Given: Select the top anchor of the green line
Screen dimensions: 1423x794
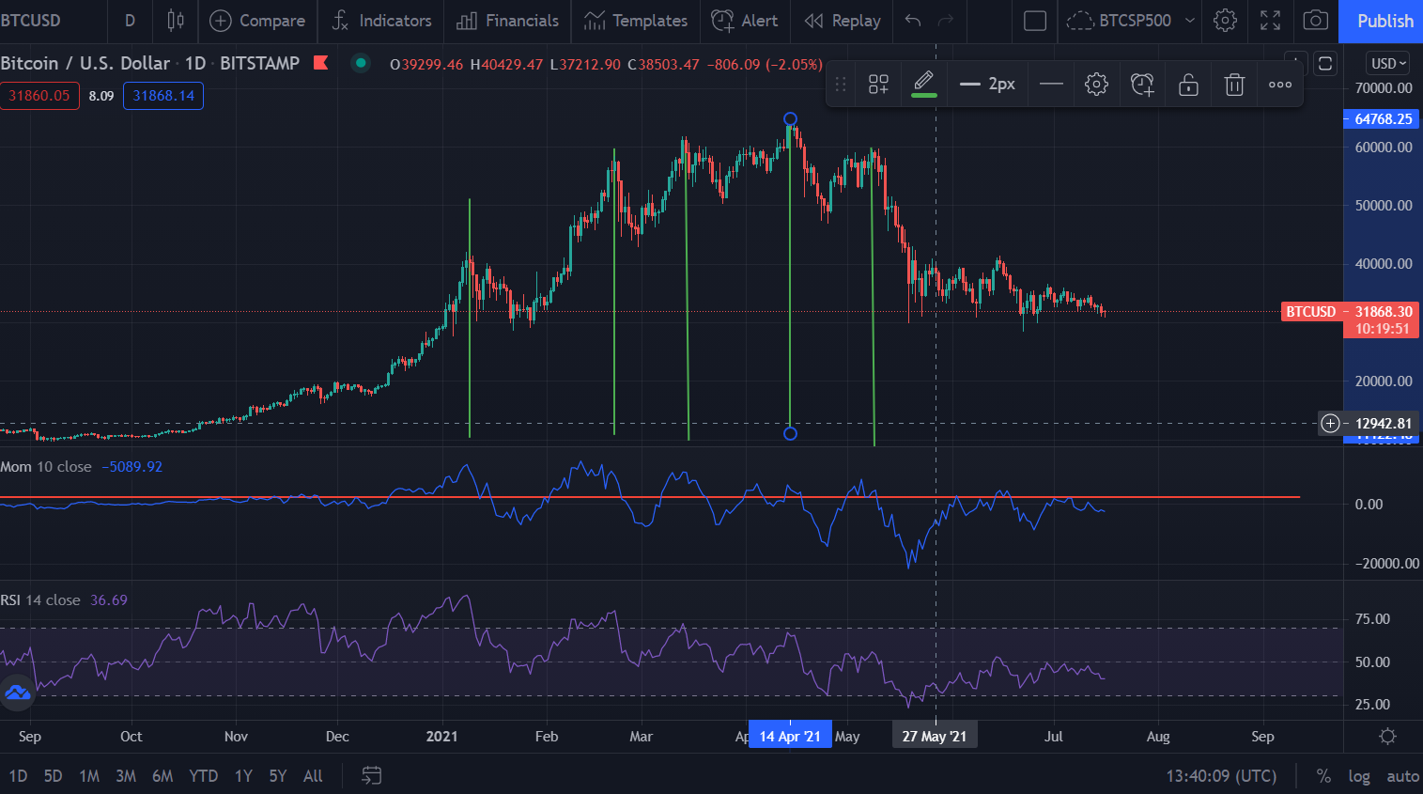Looking at the screenshot, I should [790, 119].
